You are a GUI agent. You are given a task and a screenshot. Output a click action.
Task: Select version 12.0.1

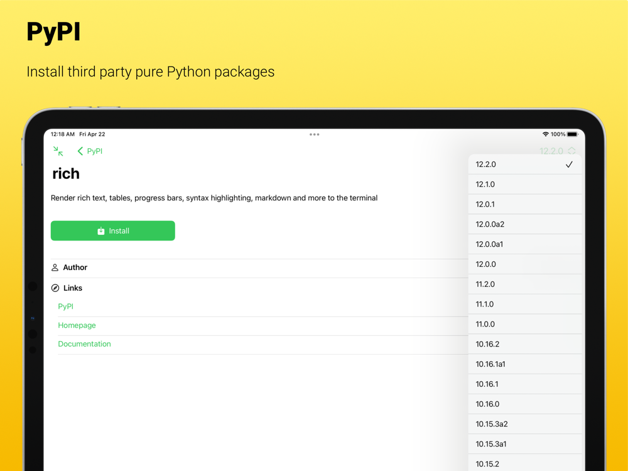tap(524, 204)
